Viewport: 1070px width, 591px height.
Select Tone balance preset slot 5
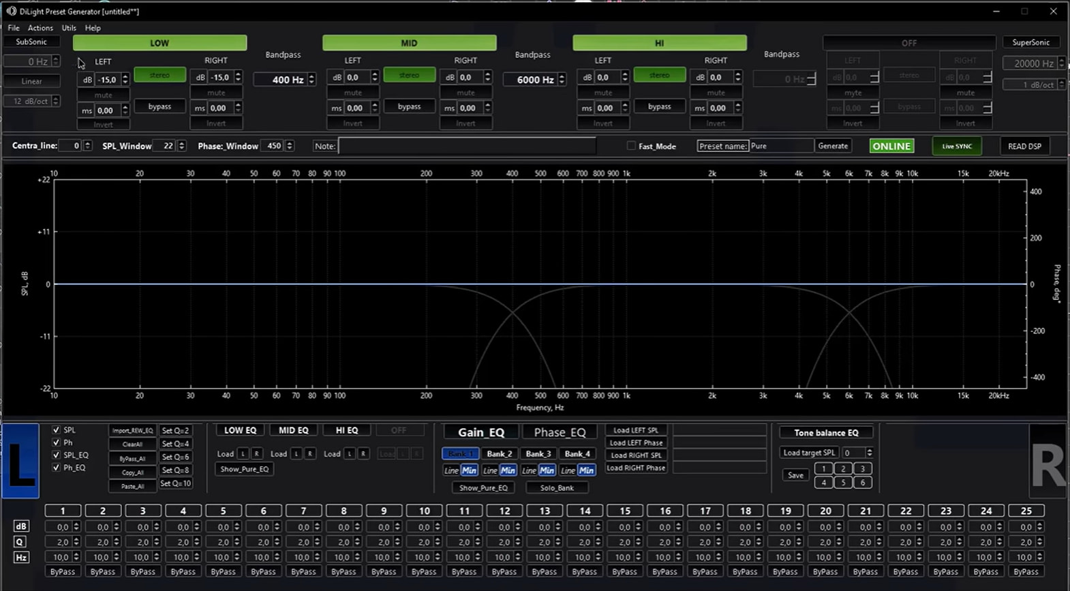pos(843,483)
